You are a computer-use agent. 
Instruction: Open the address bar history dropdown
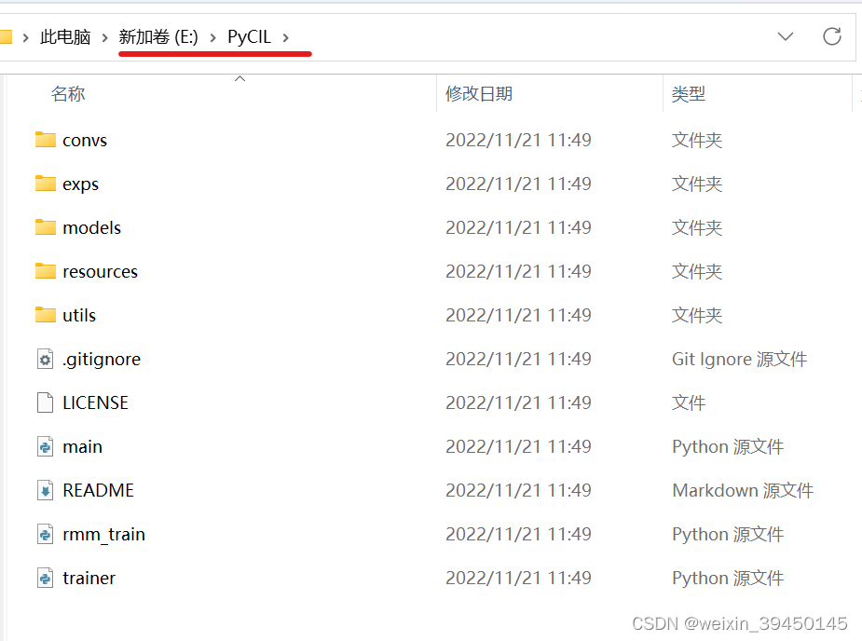click(785, 37)
